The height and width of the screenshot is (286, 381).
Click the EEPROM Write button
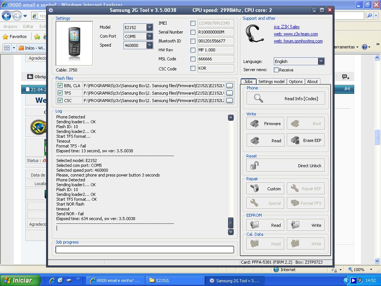306,225
